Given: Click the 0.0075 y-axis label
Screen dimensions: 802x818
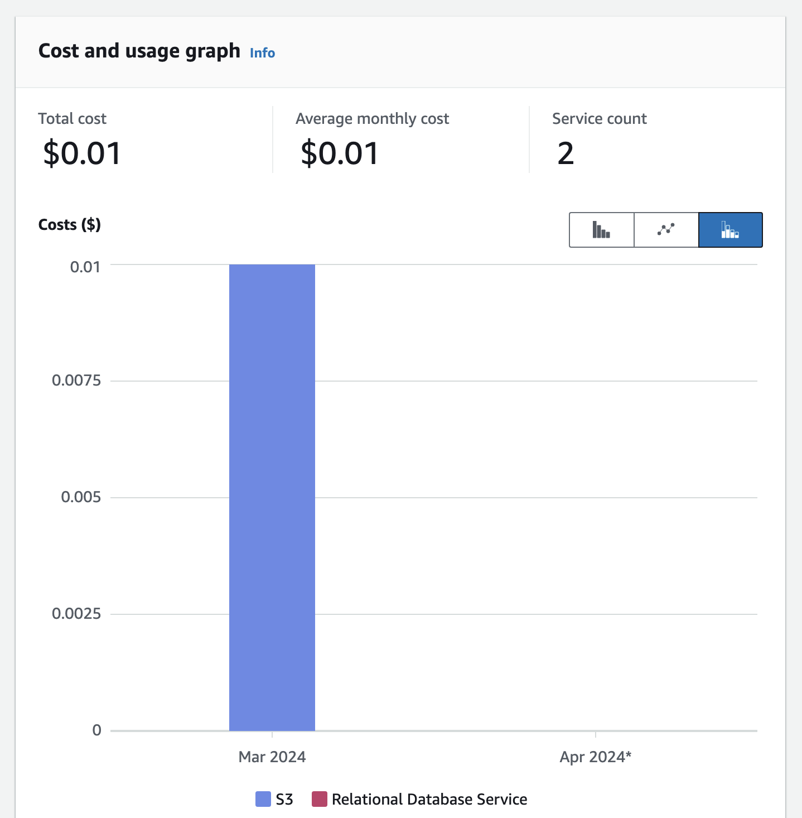Looking at the screenshot, I should pyautogui.click(x=76, y=381).
